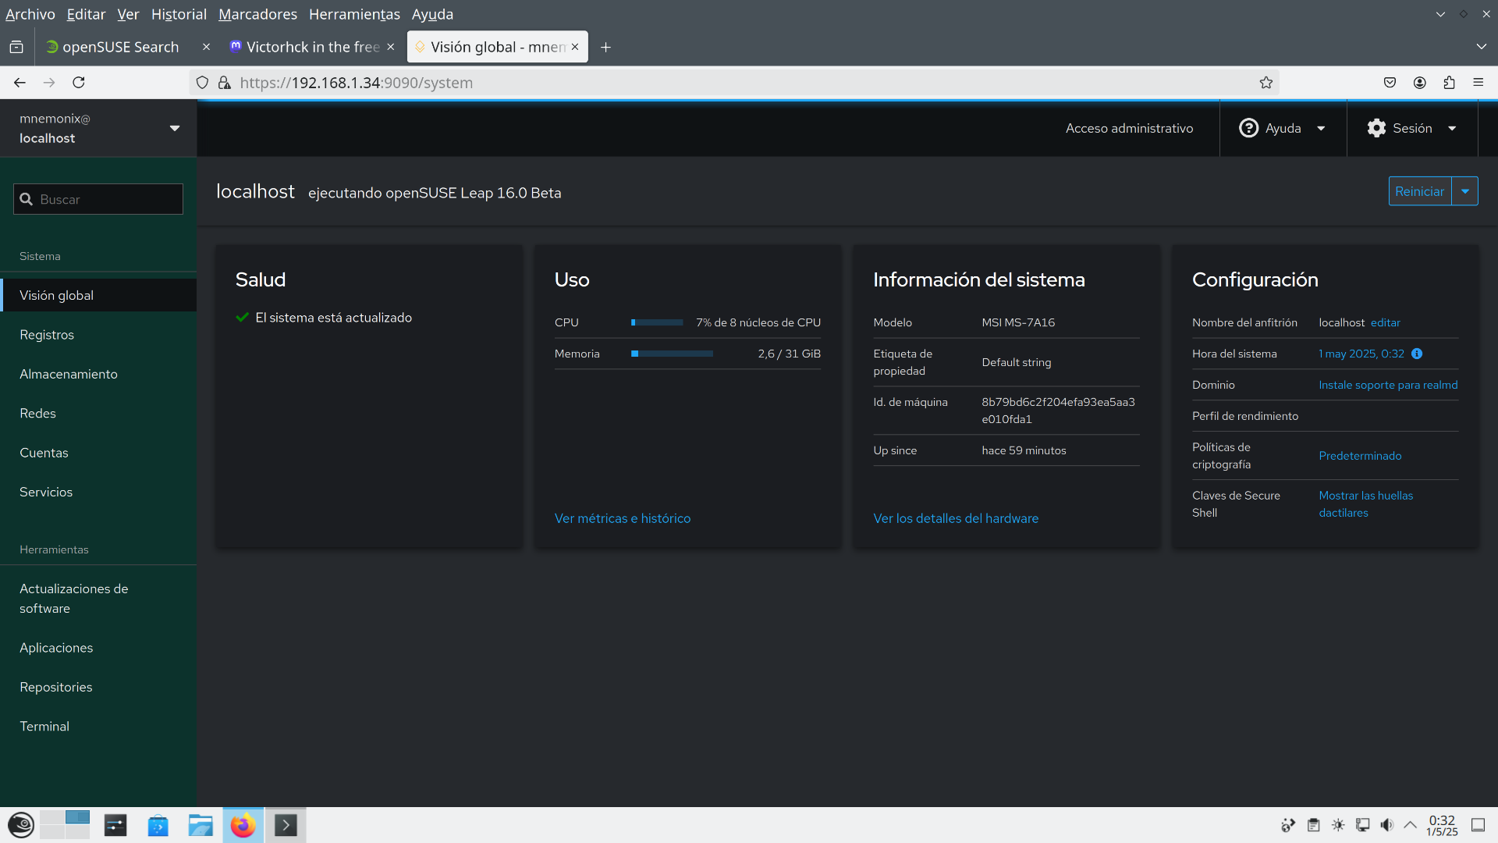Open Terminal in sidebar

click(x=98, y=726)
